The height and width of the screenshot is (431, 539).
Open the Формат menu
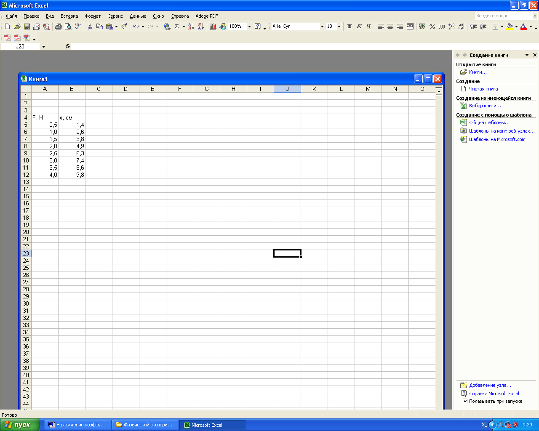[x=93, y=16]
